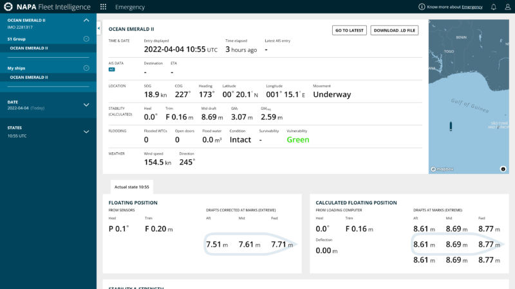Viewport: 515px width, 289px height.
Task: Click the NAPA logo icon
Action: coord(8,6)
